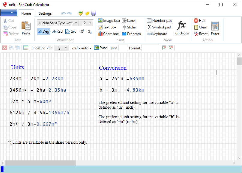Click the Unit input field
Image resolution: width=242 pixels, height=173 pixels.
pyautogui.click(x=123, y=48)
